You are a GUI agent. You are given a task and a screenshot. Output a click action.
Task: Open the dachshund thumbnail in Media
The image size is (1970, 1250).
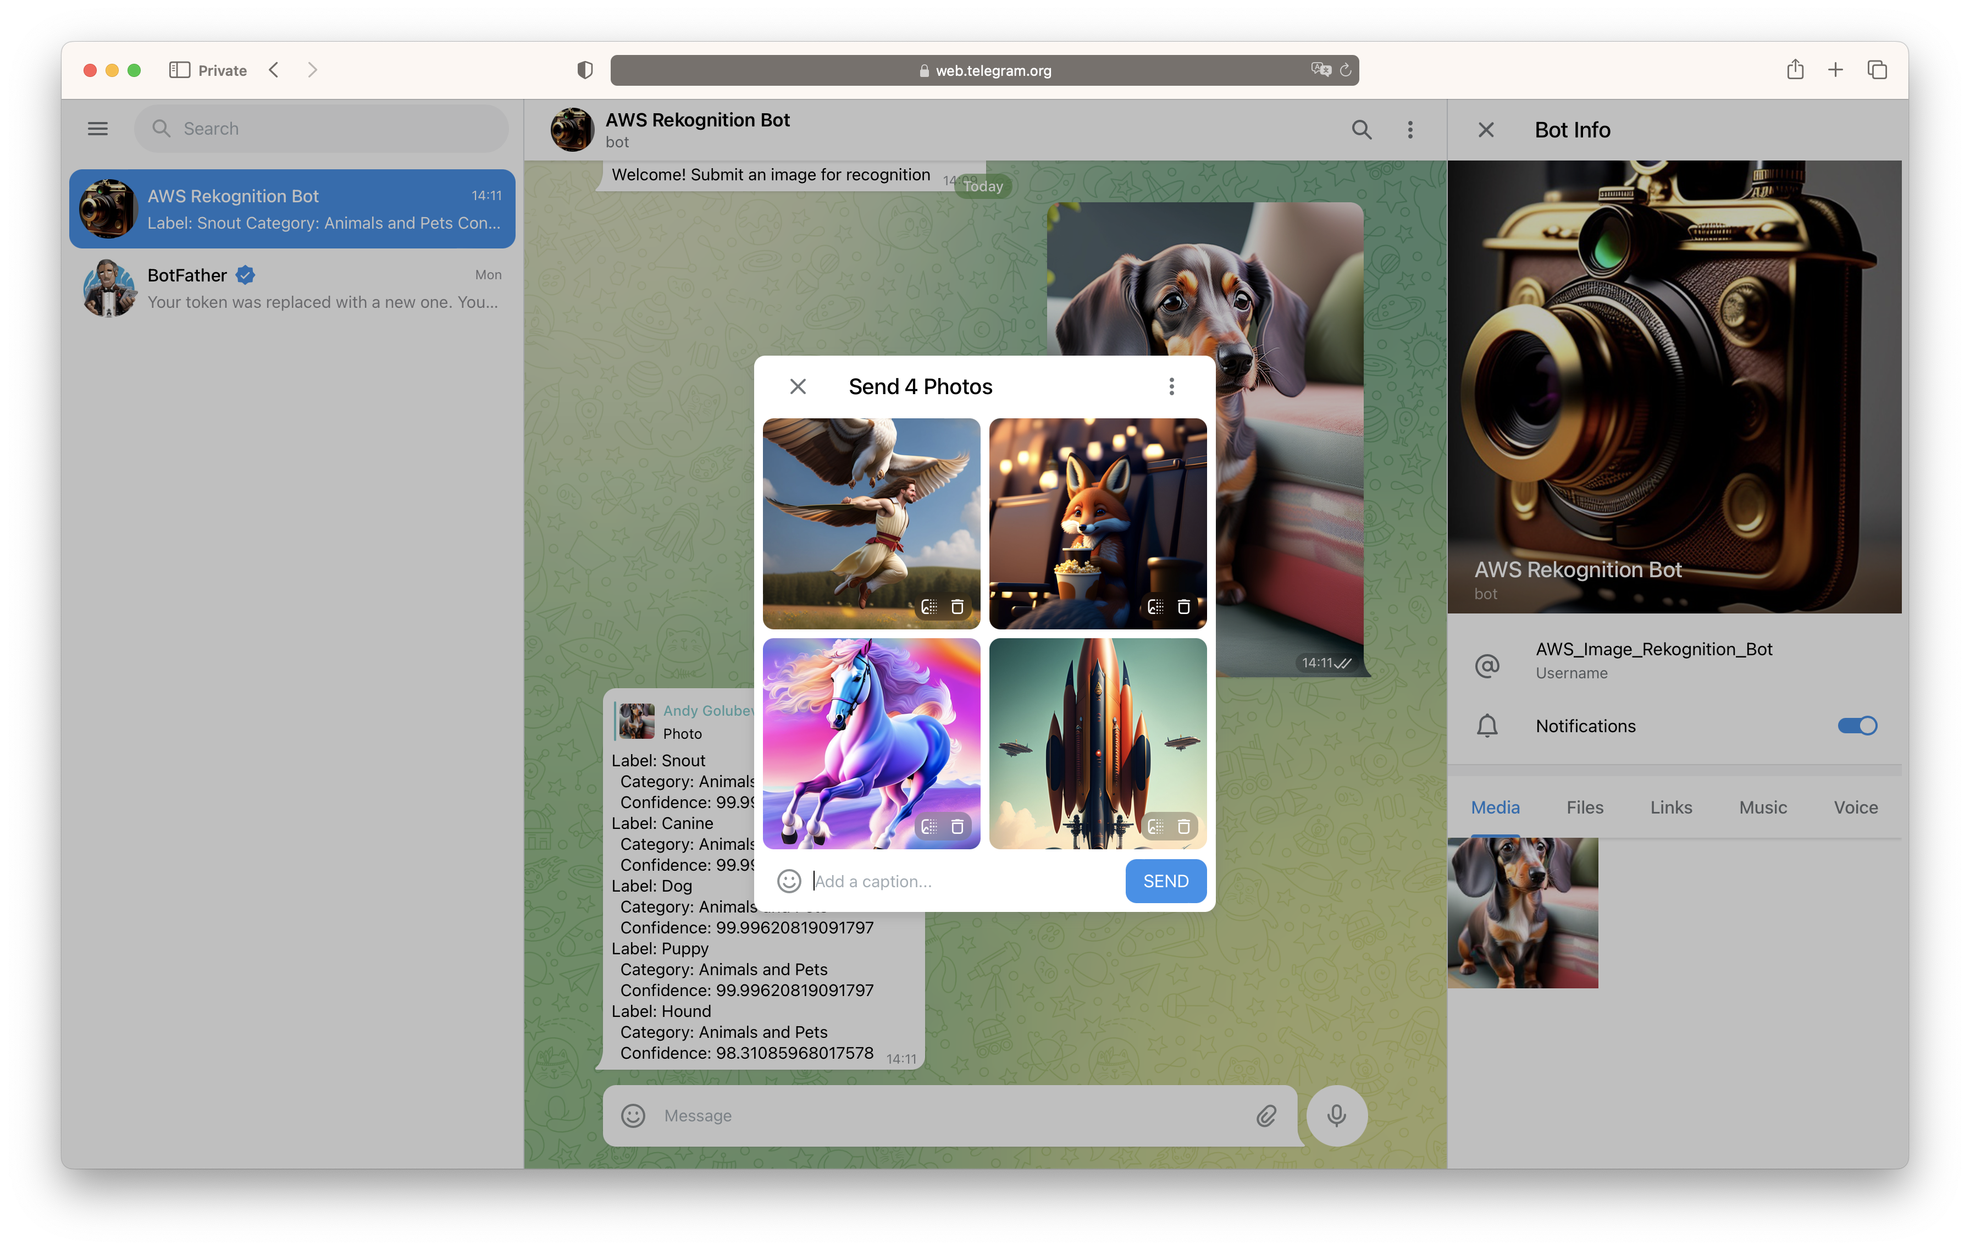(x=1523, y=913)
